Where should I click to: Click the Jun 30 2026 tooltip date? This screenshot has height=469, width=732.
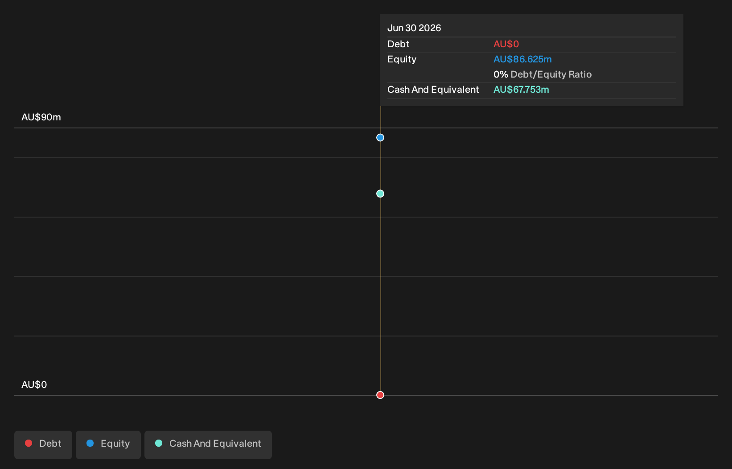point(414,28)
